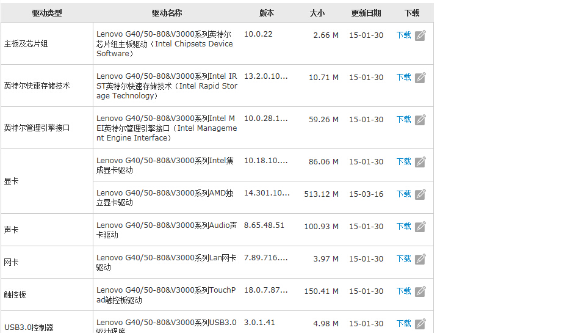This screenshot has width=570, height=333.
Task: Click truncated version 7.89.716....
Action: click(265, 258)
